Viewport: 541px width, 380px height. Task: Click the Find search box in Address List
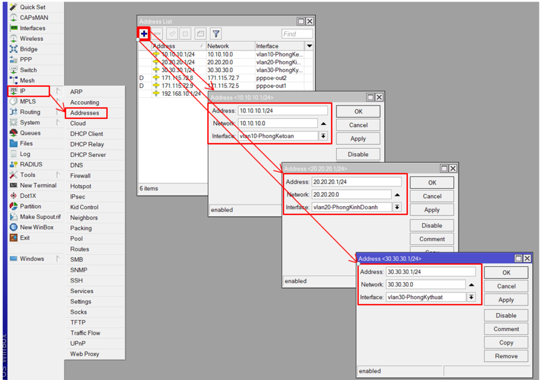(x=297, y=34)
